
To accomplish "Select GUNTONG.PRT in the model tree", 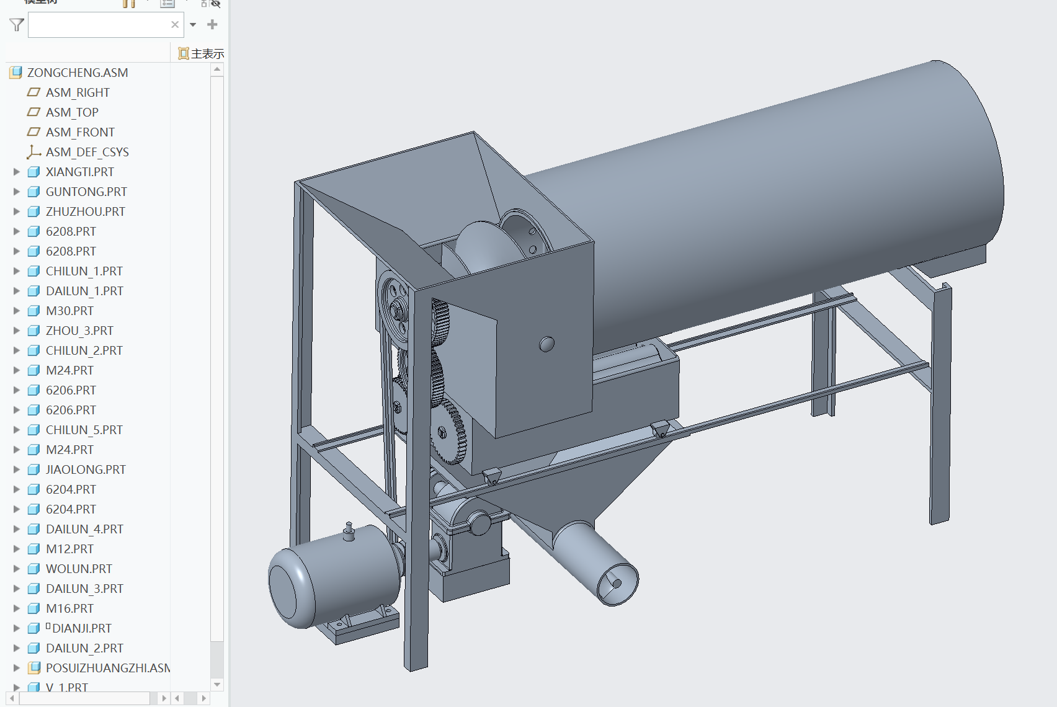I will (86, 192).
